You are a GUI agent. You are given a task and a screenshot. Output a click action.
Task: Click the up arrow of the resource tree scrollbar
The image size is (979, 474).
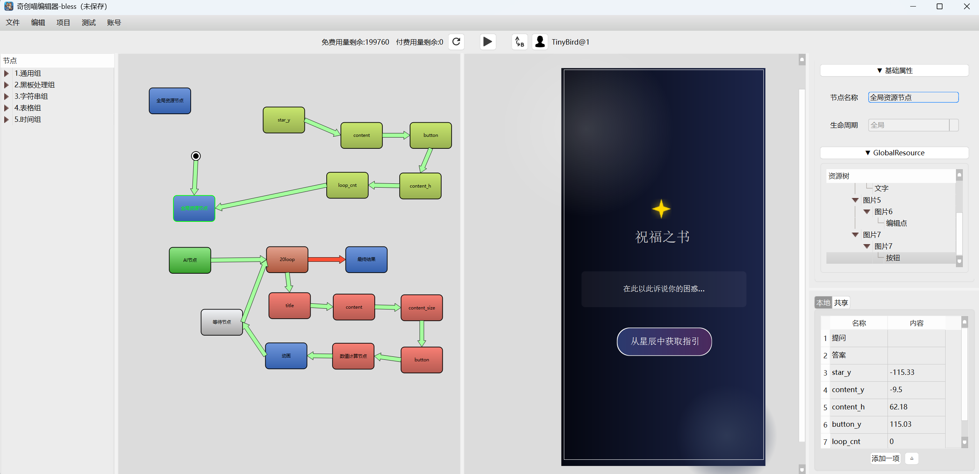click(960, 175)
